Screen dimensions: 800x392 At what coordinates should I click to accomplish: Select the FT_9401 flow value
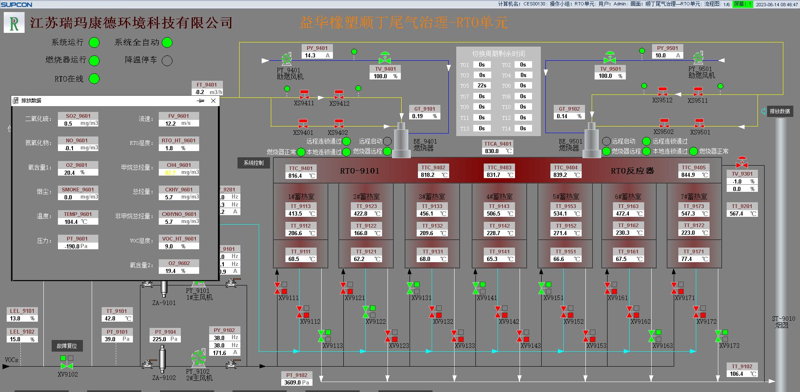point(207,92)
